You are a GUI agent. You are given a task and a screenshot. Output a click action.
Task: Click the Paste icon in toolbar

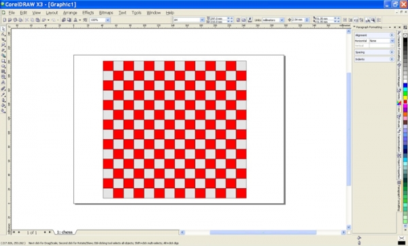37,20
